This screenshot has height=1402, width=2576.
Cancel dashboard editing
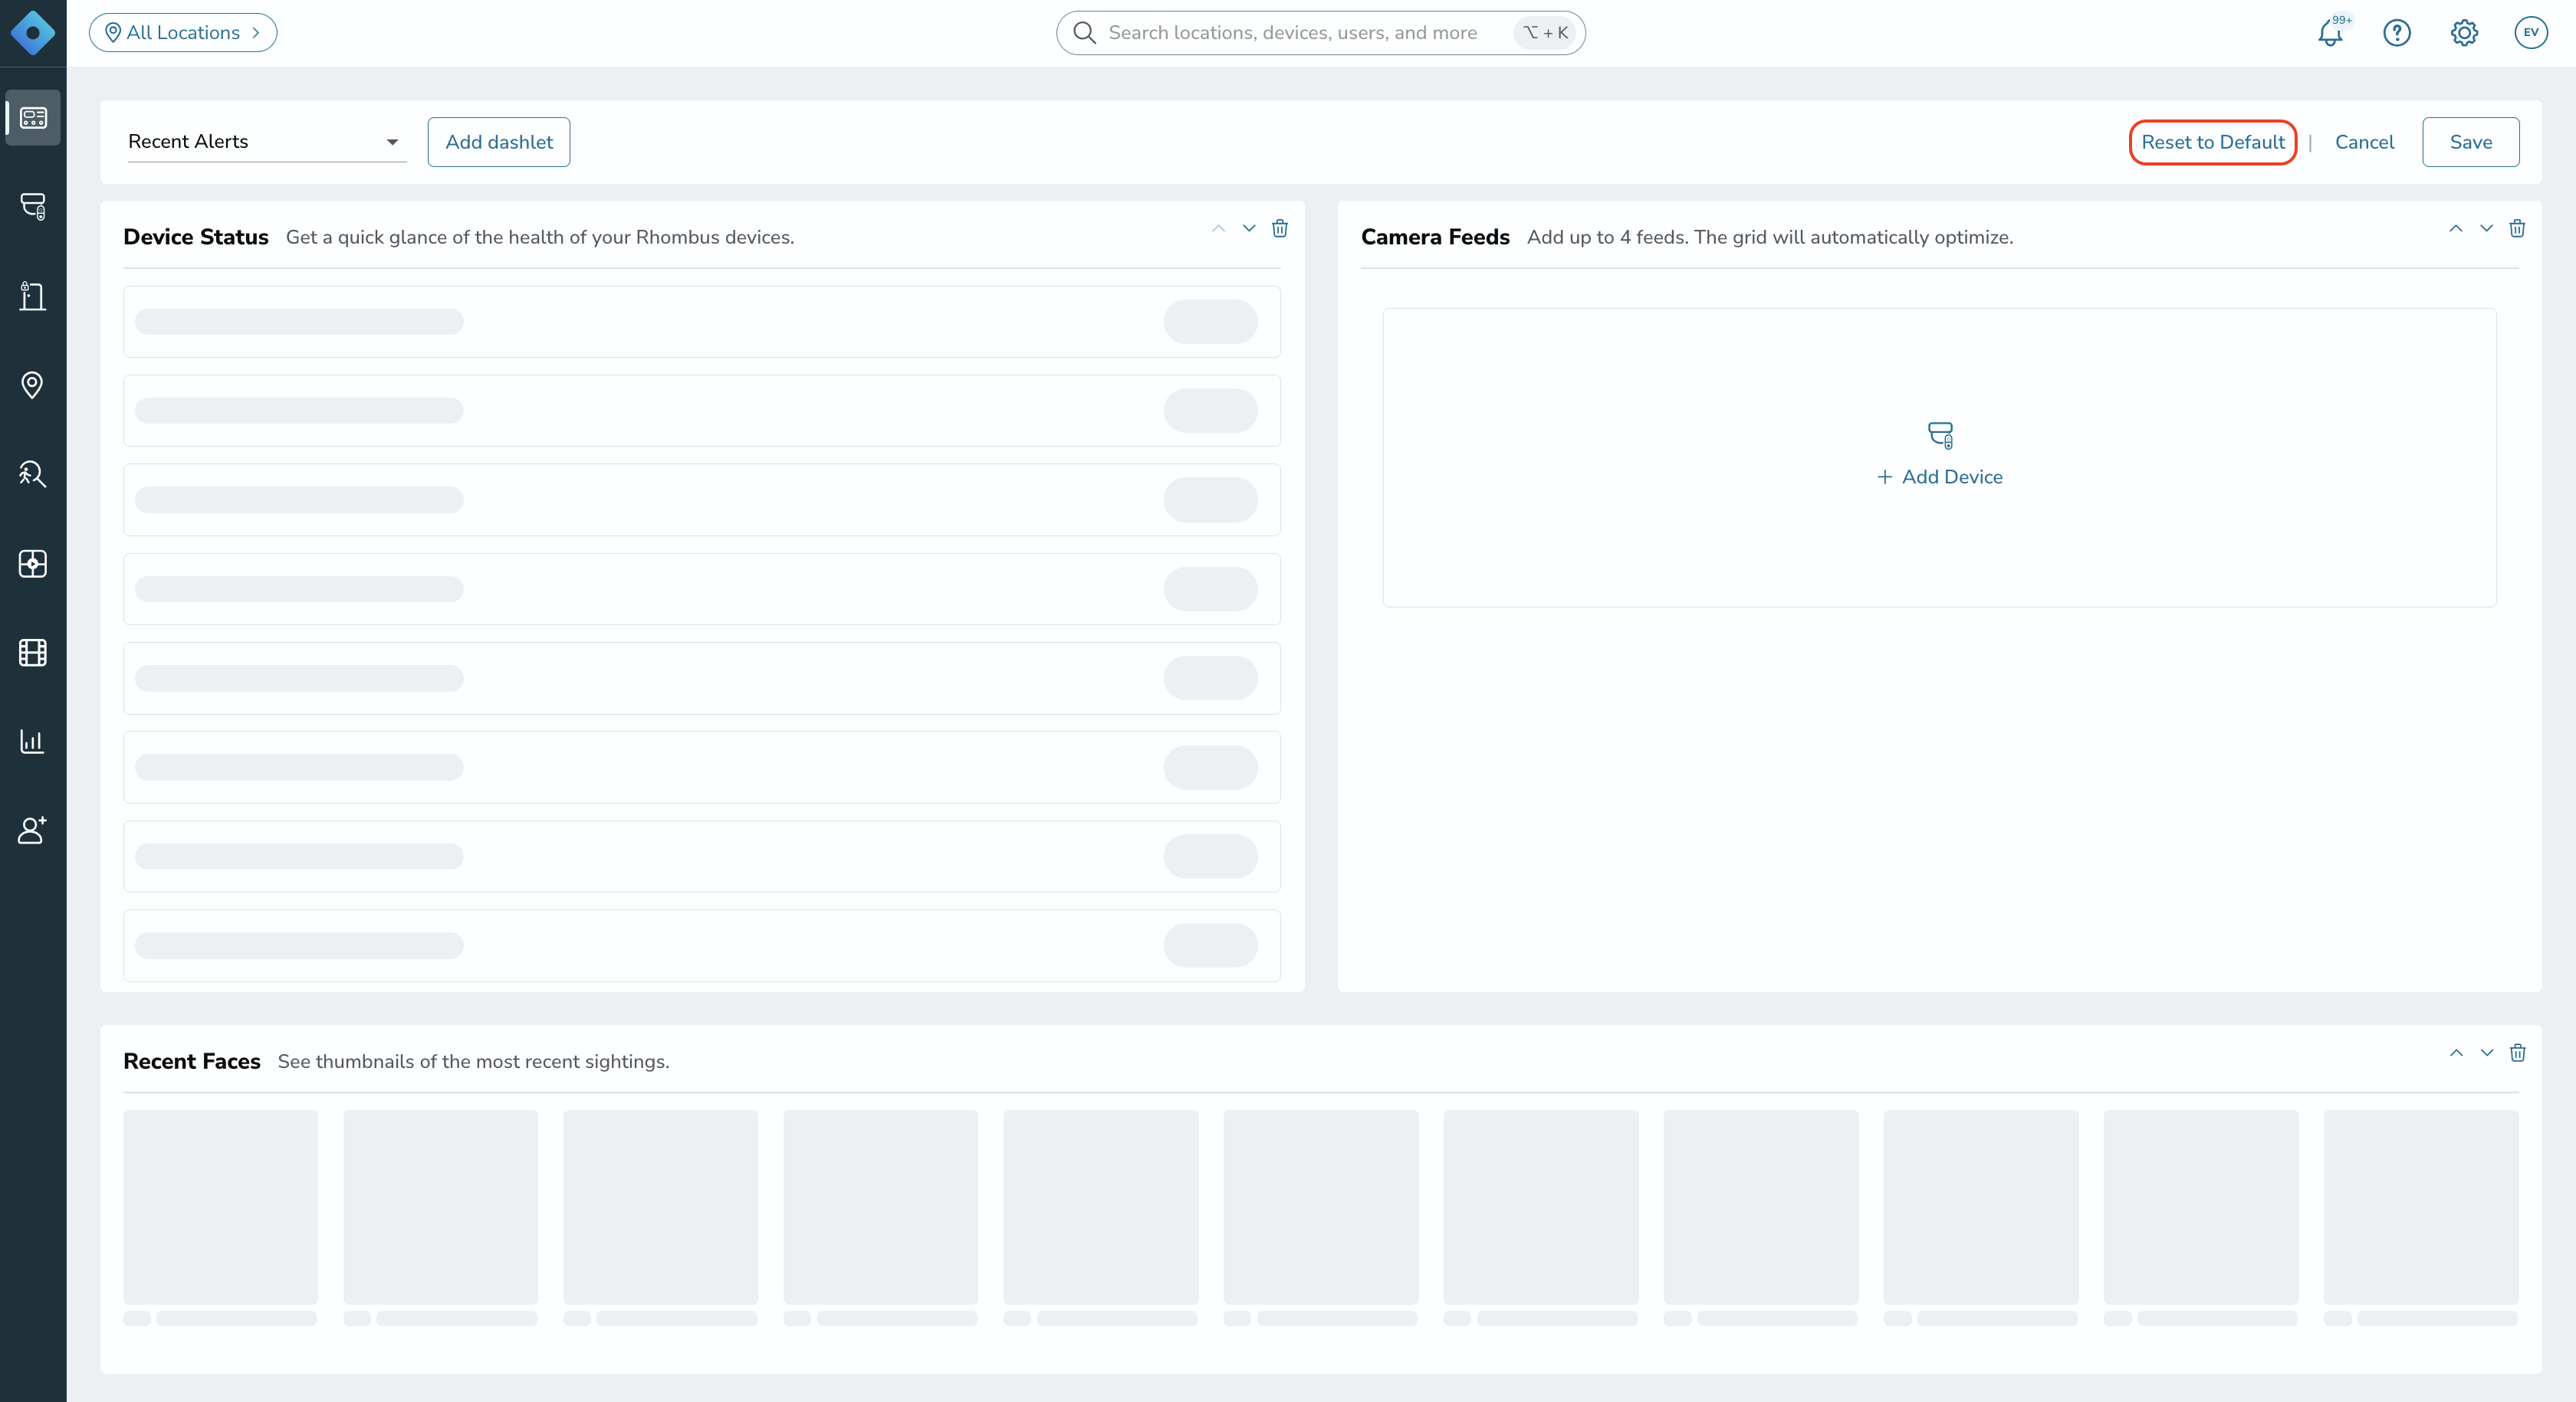[x=2364, y=142]
